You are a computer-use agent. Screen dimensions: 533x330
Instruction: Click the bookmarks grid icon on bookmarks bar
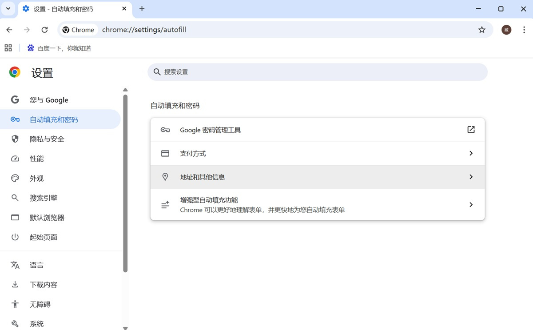click(x=8, y=48)
